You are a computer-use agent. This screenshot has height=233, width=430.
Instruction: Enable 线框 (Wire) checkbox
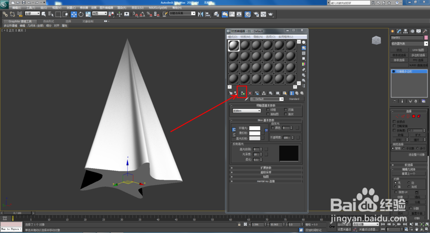(268, 109)
